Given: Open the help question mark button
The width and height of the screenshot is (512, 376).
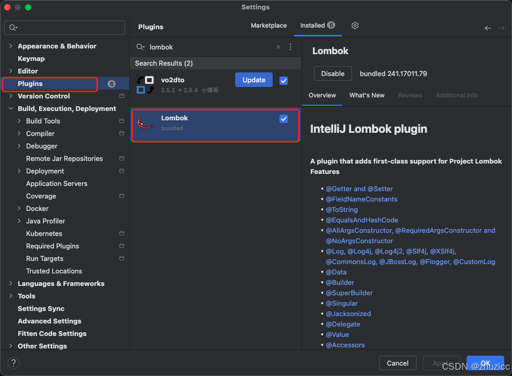Looking at the screenshot, I should 14,362.
